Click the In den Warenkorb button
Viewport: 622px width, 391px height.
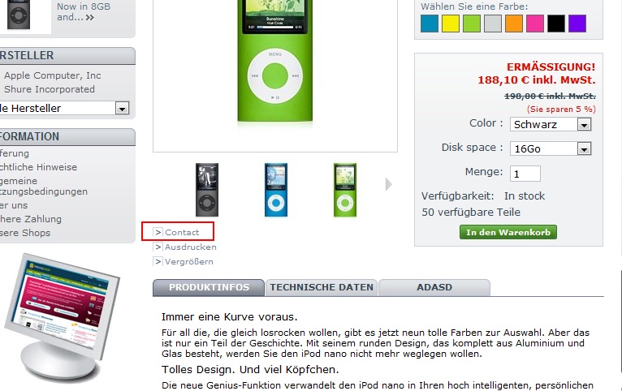click(508, 232)
